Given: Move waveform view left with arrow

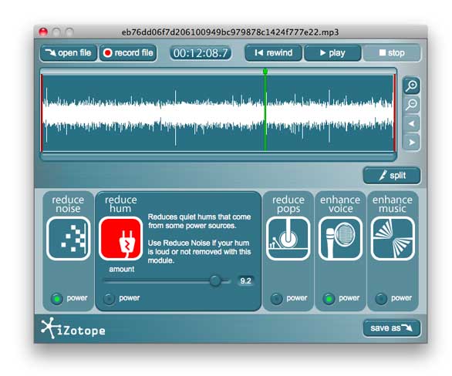Looking at the screenshot, I should (411, 123).
